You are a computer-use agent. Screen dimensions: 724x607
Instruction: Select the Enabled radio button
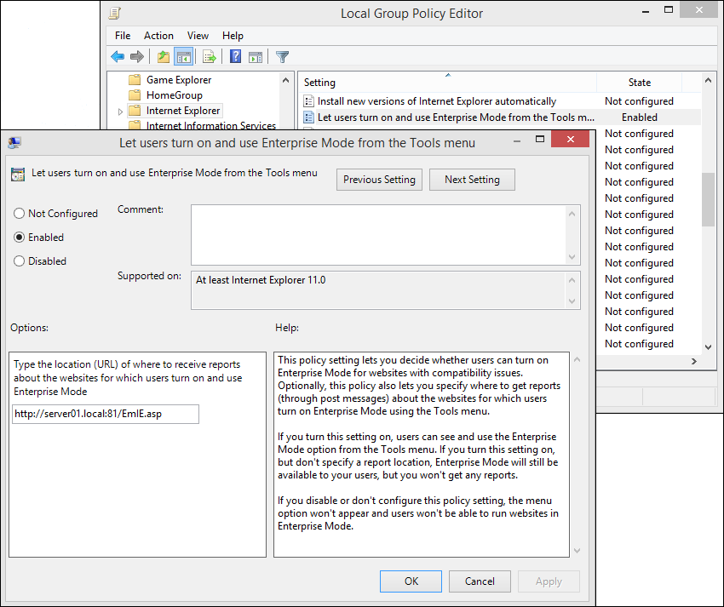pos(20,238)
